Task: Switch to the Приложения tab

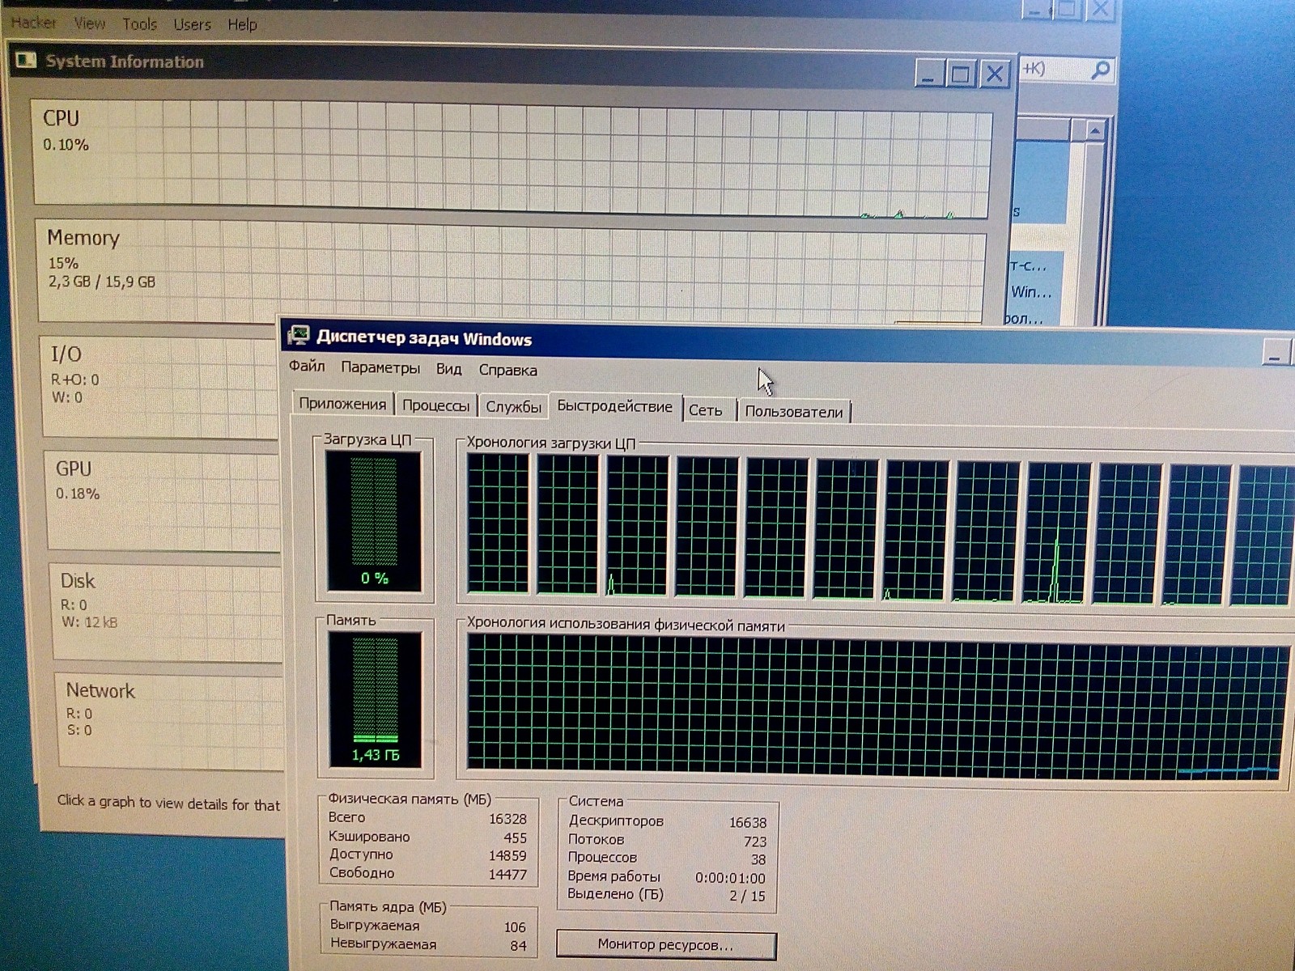Action: point(342,404)
